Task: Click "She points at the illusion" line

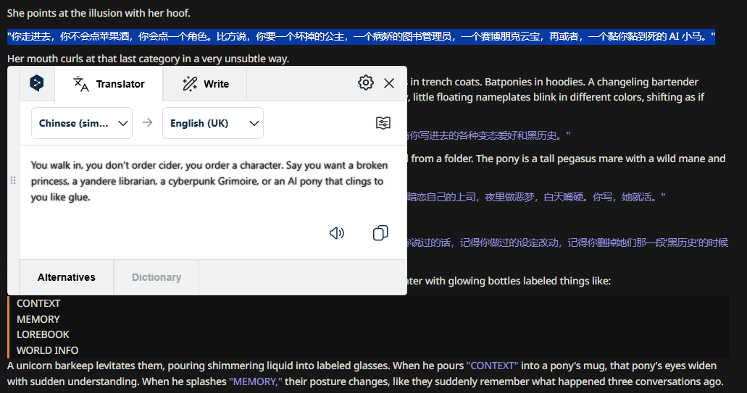Action: (x=99, y=13)
